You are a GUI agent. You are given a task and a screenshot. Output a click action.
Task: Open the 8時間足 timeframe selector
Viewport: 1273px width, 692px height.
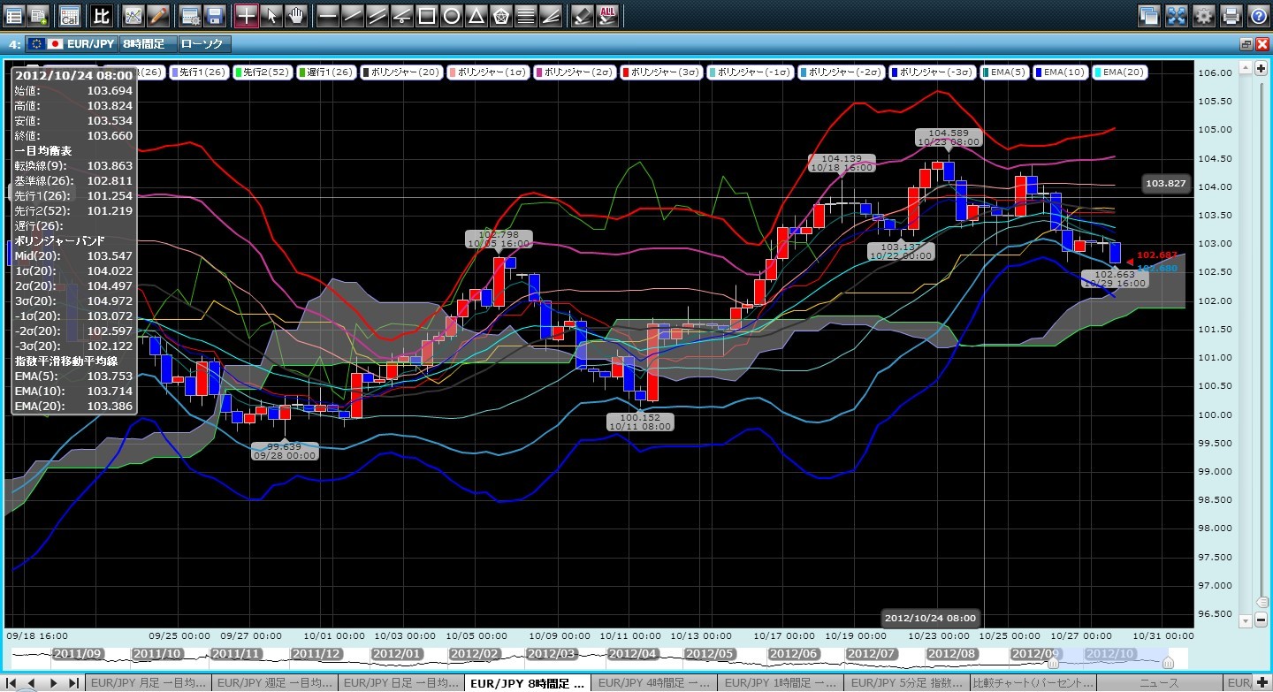click(146, 43)
